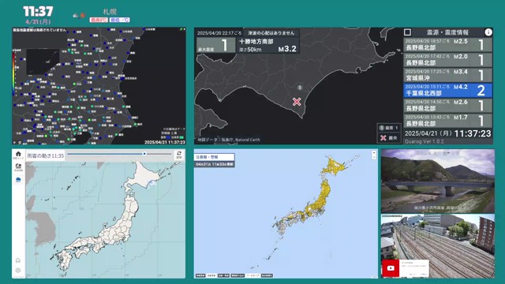Click the refresh button on rain radar
Image resolution: width=505 pixels, height=284 pixels.
pyautogui.click(x=179, y=155)
